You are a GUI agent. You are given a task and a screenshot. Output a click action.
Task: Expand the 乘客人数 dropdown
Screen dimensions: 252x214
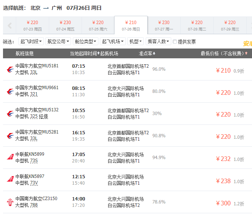pos(158,42)
